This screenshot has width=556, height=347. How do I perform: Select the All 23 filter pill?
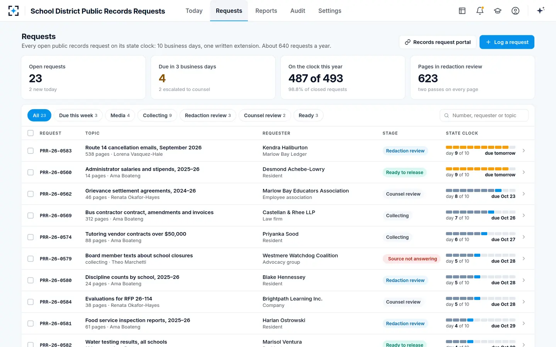(39, 115)
